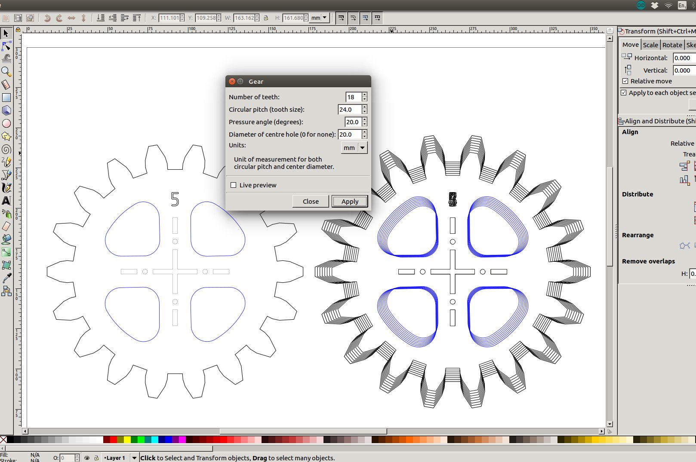696x462 pixels.
Task: Open Gear dialog Units dropdown
Action: pos(354,148)
